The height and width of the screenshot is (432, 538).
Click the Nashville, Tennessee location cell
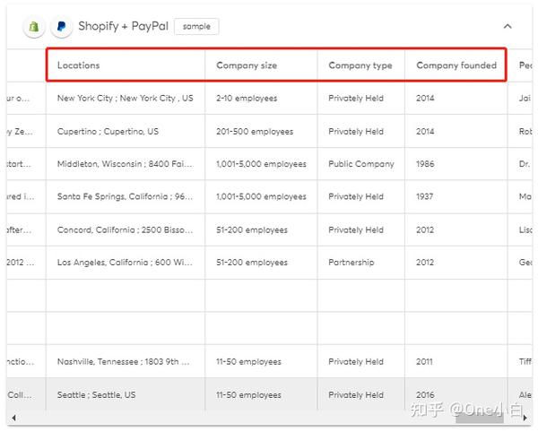click(124, 362)
